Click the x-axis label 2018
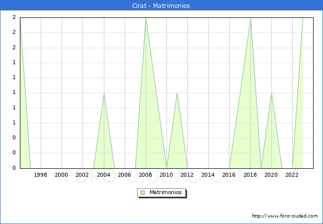323x224 pixels. tap(250, 175)
